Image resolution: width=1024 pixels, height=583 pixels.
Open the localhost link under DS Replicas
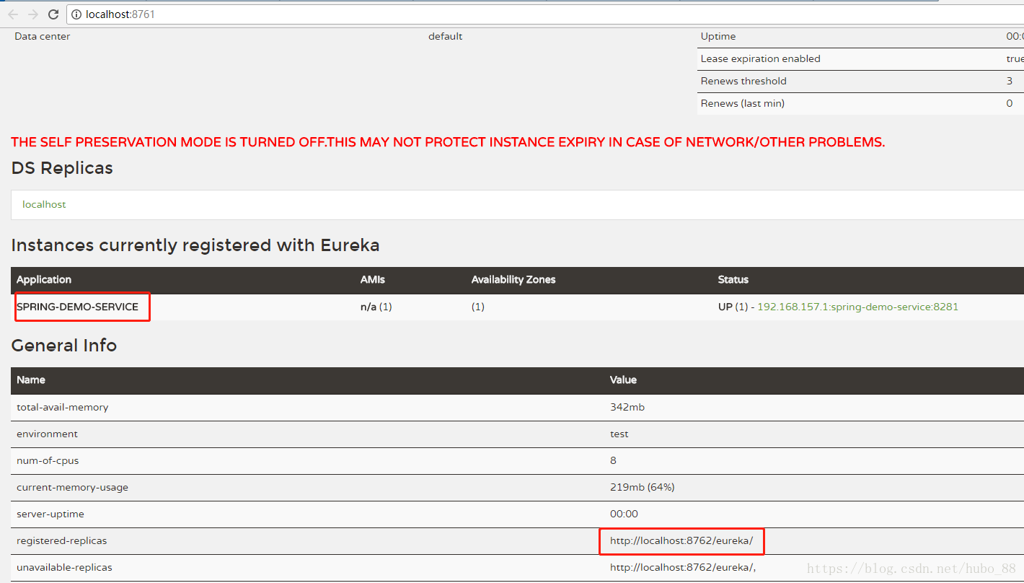tap(44, 205)
